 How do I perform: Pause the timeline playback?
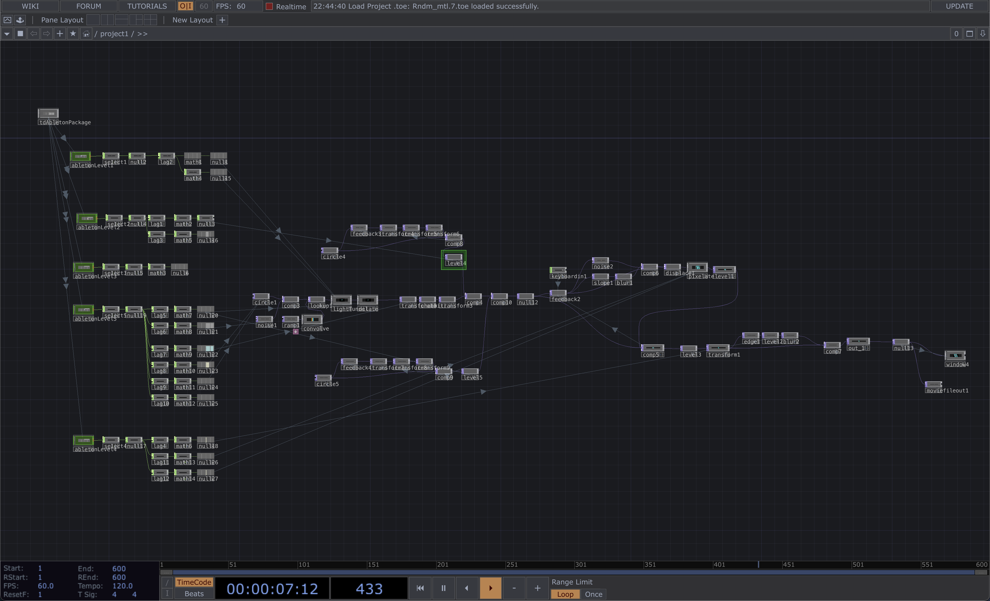(443, 588)
